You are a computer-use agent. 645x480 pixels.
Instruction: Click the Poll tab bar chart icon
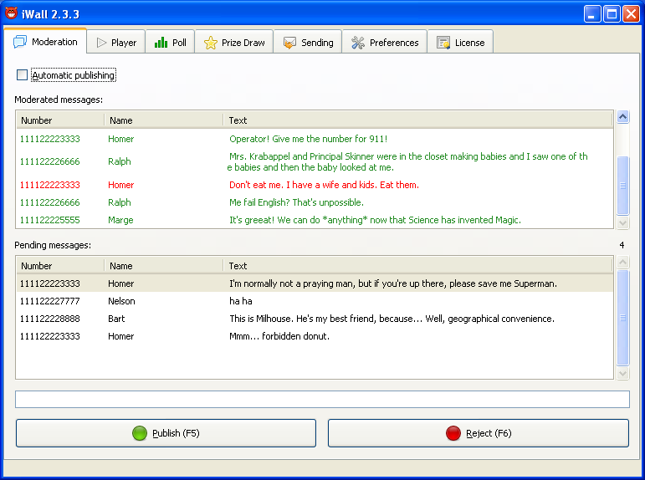point(161,42)
